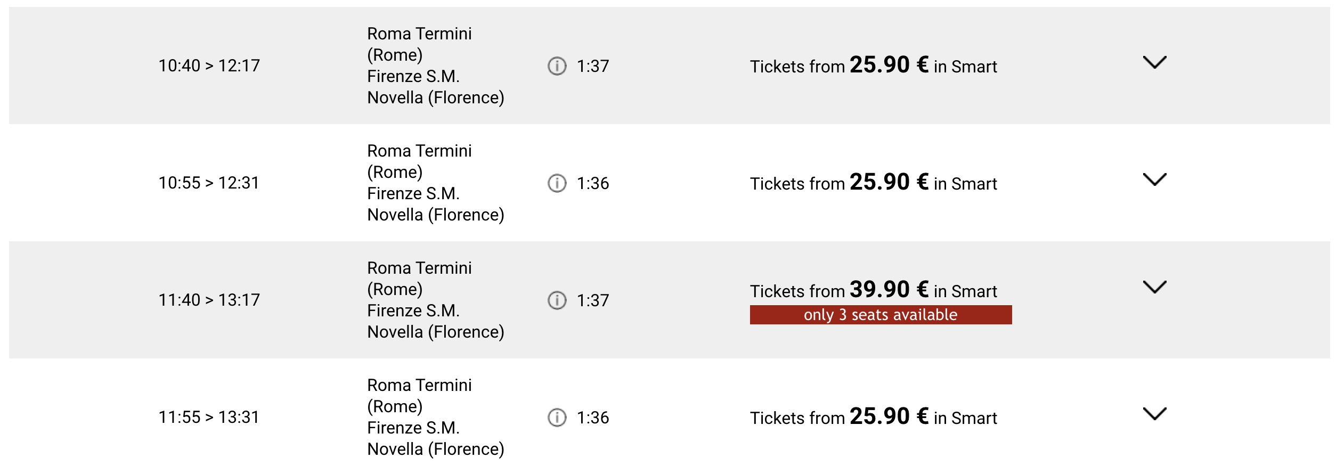This screenshot has height=474, width=1336.
Task: Click the 11:55 > 13:31 time text
Action: click(x=209, y=417)
